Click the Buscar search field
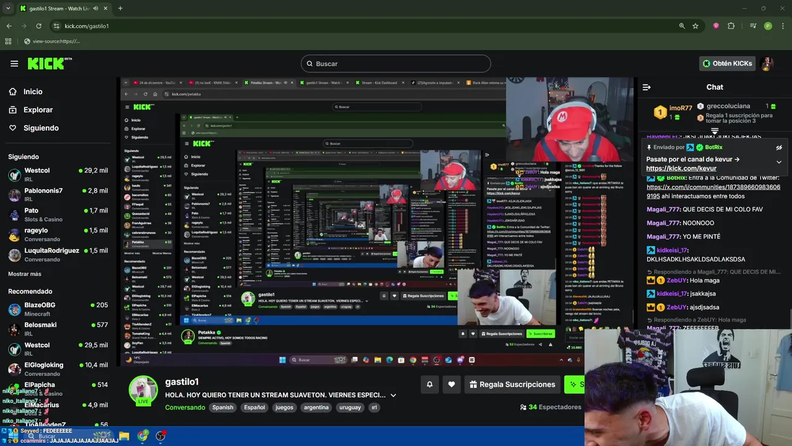Image resolution: width=792 pixels, height=446 pixels. coord(396,64)
